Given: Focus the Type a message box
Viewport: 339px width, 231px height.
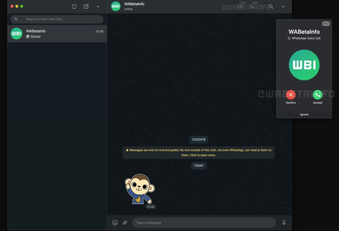Looking at the screenshot, I should pos(204,223).
